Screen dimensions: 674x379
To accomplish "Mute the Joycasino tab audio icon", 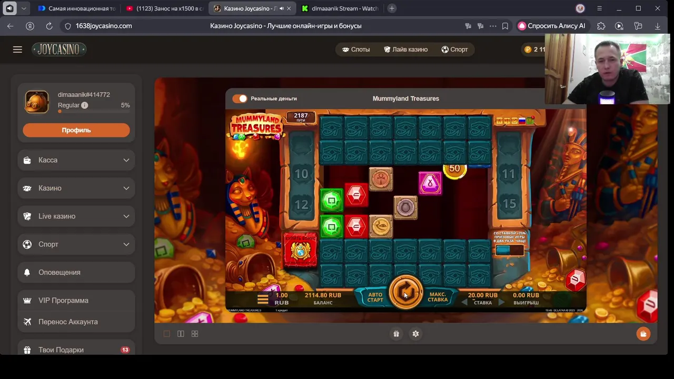I will 282,8.
